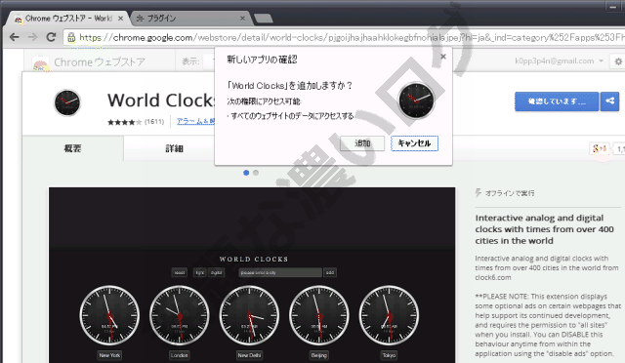Click the London clock in screenshot

[180, 315]
